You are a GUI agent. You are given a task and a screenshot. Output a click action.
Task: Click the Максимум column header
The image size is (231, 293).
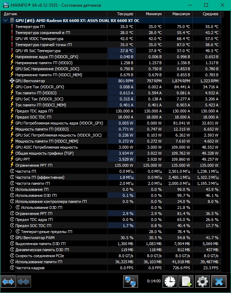(178, 14)
